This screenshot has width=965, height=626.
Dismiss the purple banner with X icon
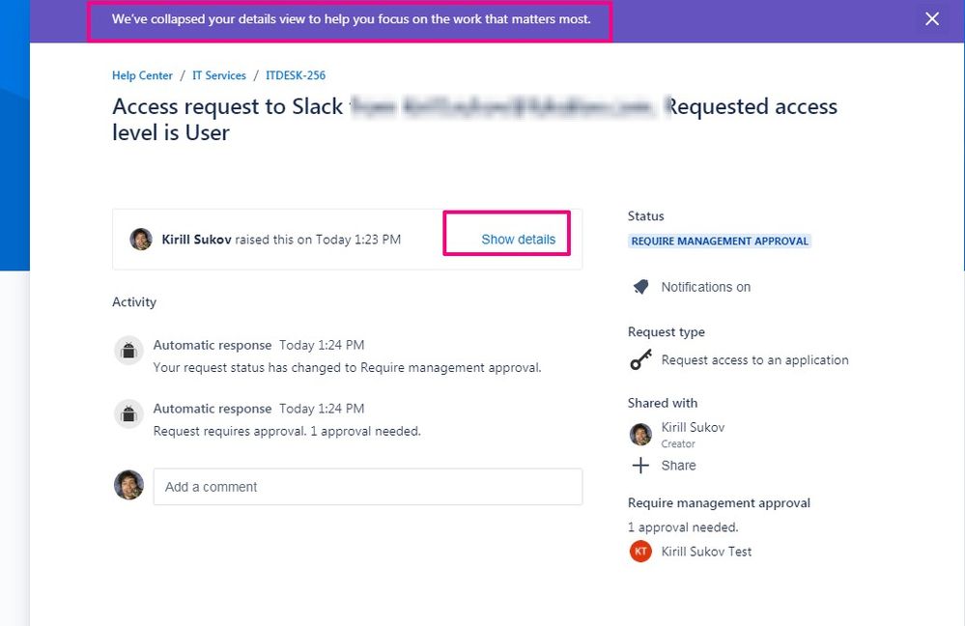click(932, 19)
